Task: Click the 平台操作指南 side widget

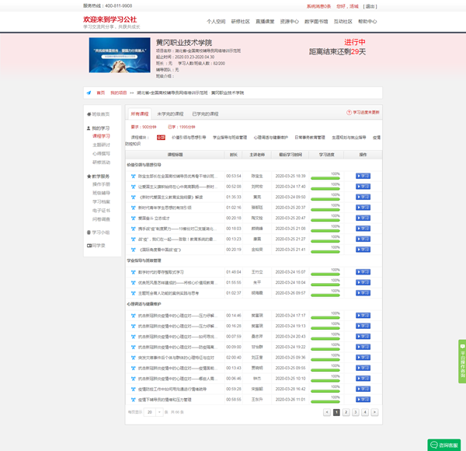Action: click(x=461, y=359)
